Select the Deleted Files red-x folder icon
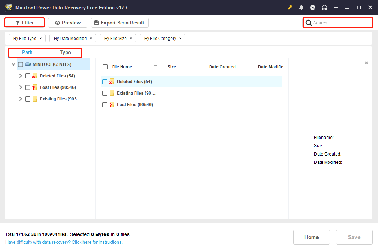 click(x=34, y=76)
